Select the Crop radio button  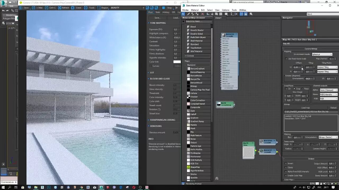[294, 89]
